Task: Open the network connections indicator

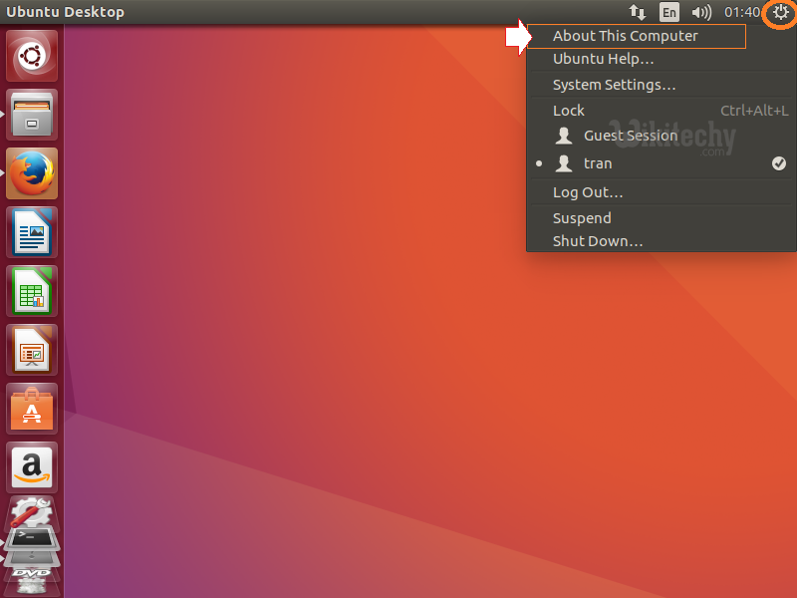Action: tap(638, 13)
